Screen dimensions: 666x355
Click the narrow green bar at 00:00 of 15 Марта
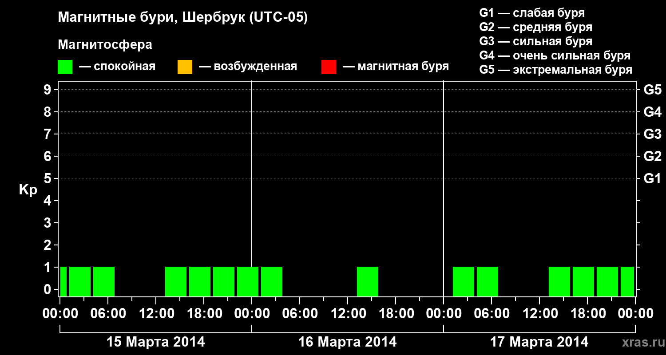pyautogui.click(x=63, y=281)
